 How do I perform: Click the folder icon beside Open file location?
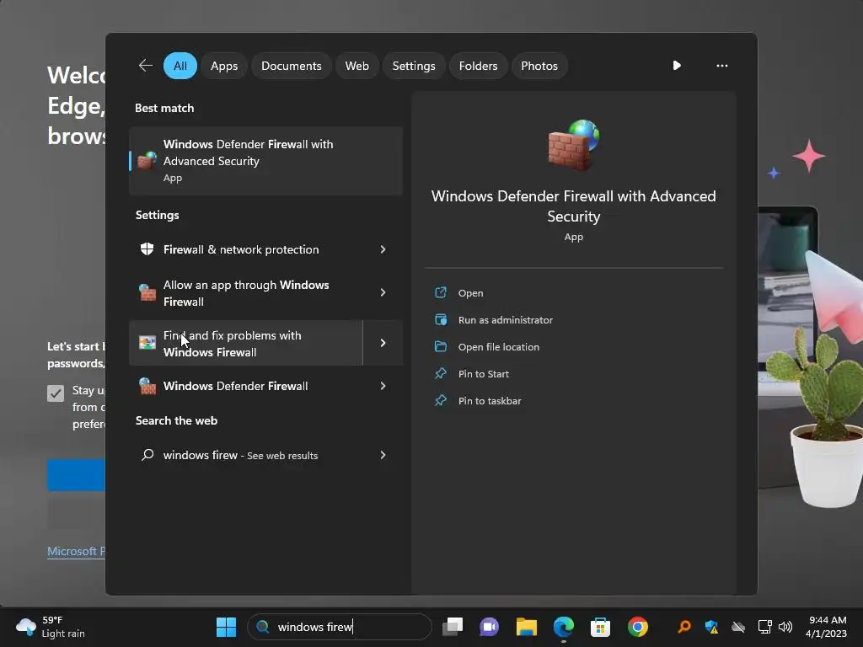(441, 346)
